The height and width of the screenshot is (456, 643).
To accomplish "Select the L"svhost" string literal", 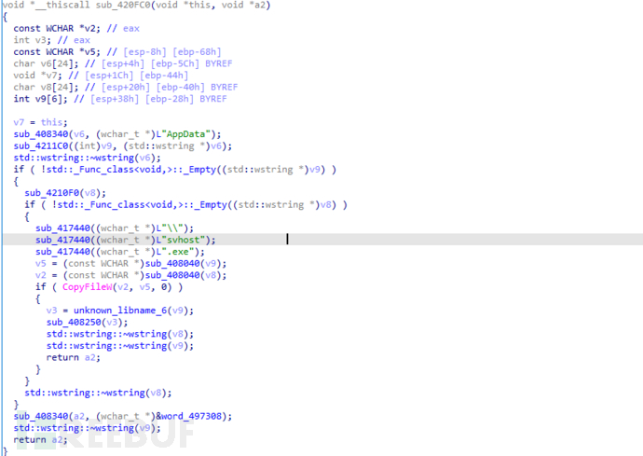I will click(181, 240).
